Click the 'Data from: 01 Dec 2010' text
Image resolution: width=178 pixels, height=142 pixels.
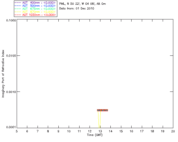(77, 9)
